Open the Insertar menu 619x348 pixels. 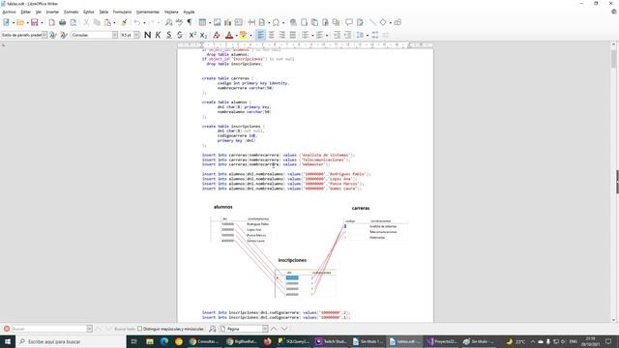click(52, 12)
